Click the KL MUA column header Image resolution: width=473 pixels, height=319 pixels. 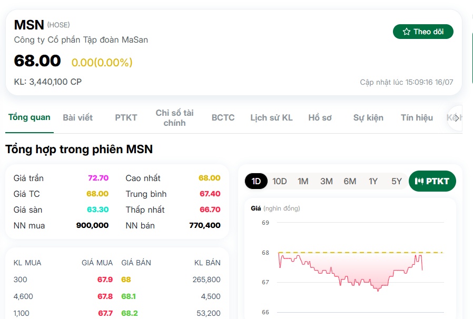coord(27,263)
